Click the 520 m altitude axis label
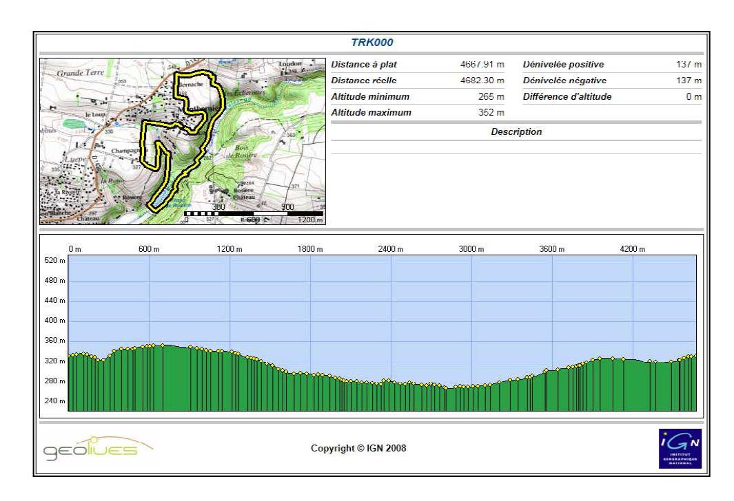The width and height of the screenshot is (734, 501). point(54,260)
